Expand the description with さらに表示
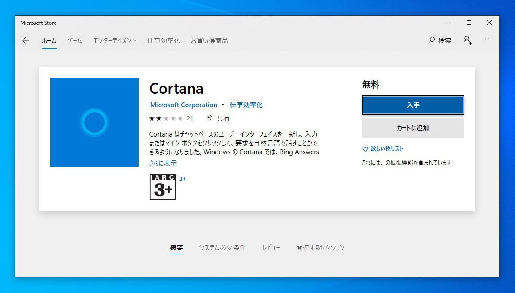 coord(163,163)
